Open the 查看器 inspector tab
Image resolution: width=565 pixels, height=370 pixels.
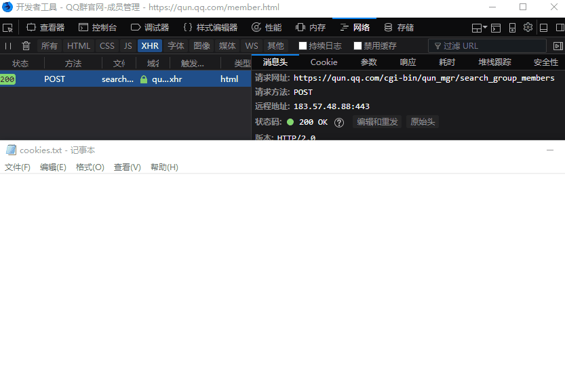[45, 28]
